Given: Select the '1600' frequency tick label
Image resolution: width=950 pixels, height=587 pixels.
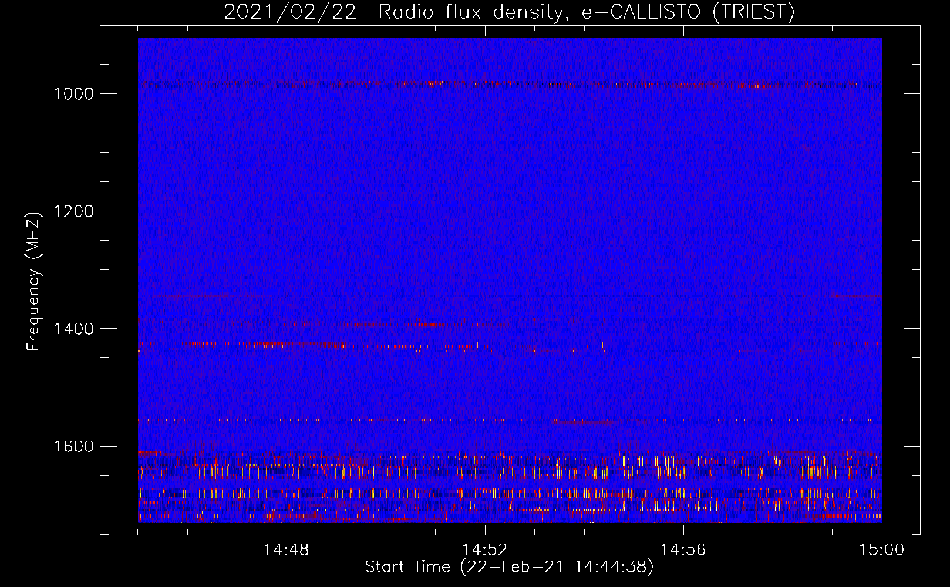Looking at the screenshot, I should coord(73,446).
